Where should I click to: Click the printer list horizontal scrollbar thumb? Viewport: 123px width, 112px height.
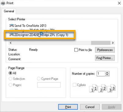tap(101, 43)
